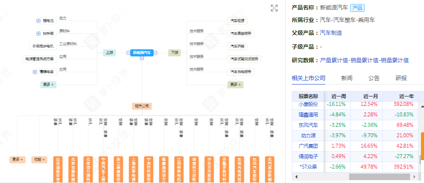Click the 近一月 column header
The image size is (424, 183).
tap(367, 96)
